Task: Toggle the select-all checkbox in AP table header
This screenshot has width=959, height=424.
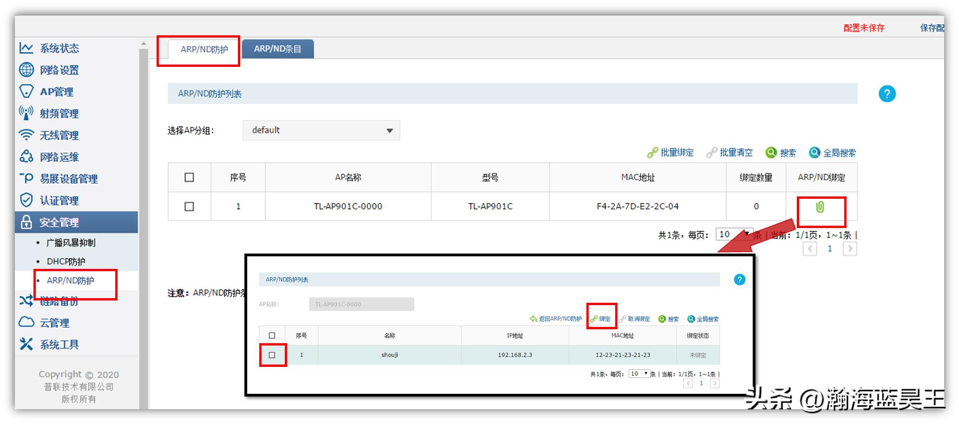Action: coord(189,177)
